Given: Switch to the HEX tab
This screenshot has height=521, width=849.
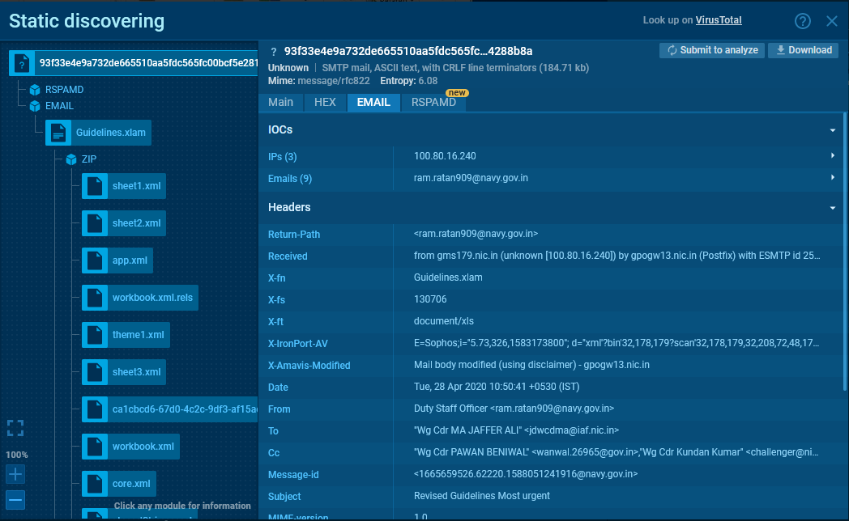Looking at the screenshot, I should point(326,102).
